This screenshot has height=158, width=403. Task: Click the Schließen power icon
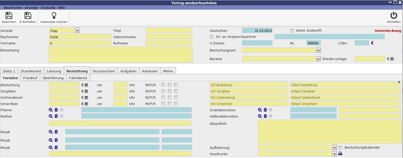click(394, 16)
